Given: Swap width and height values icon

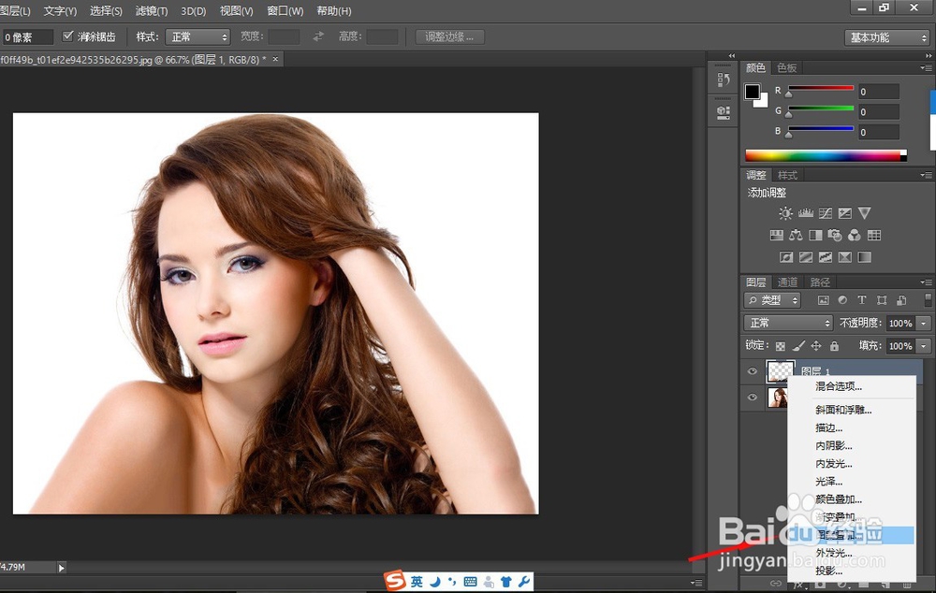Looking at the screenshot, I should (x=318, y=37).
